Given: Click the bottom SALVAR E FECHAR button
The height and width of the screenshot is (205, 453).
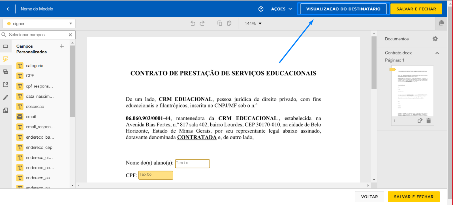Looking at the screenshot, I should (x=414, y=197).
